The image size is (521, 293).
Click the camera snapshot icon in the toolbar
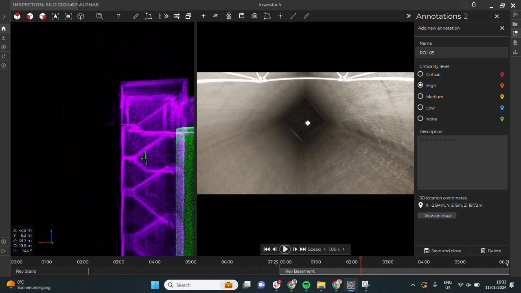254,16
